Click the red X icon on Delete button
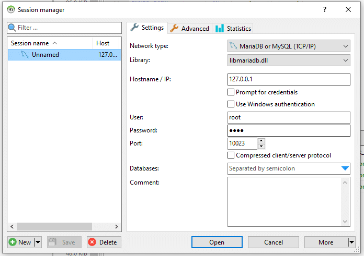Viewport: 364px width, 256px height. pos(92,242)
